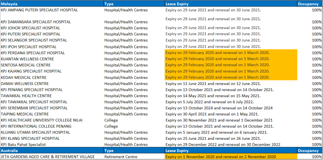This screenshot has width=323, height=160.
Task: Select the DAMAI WELLNESS CENTRE cell
Action: (x=52, y=84)
